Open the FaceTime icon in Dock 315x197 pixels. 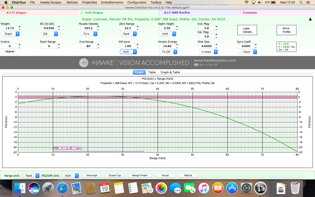coord(189,188)
